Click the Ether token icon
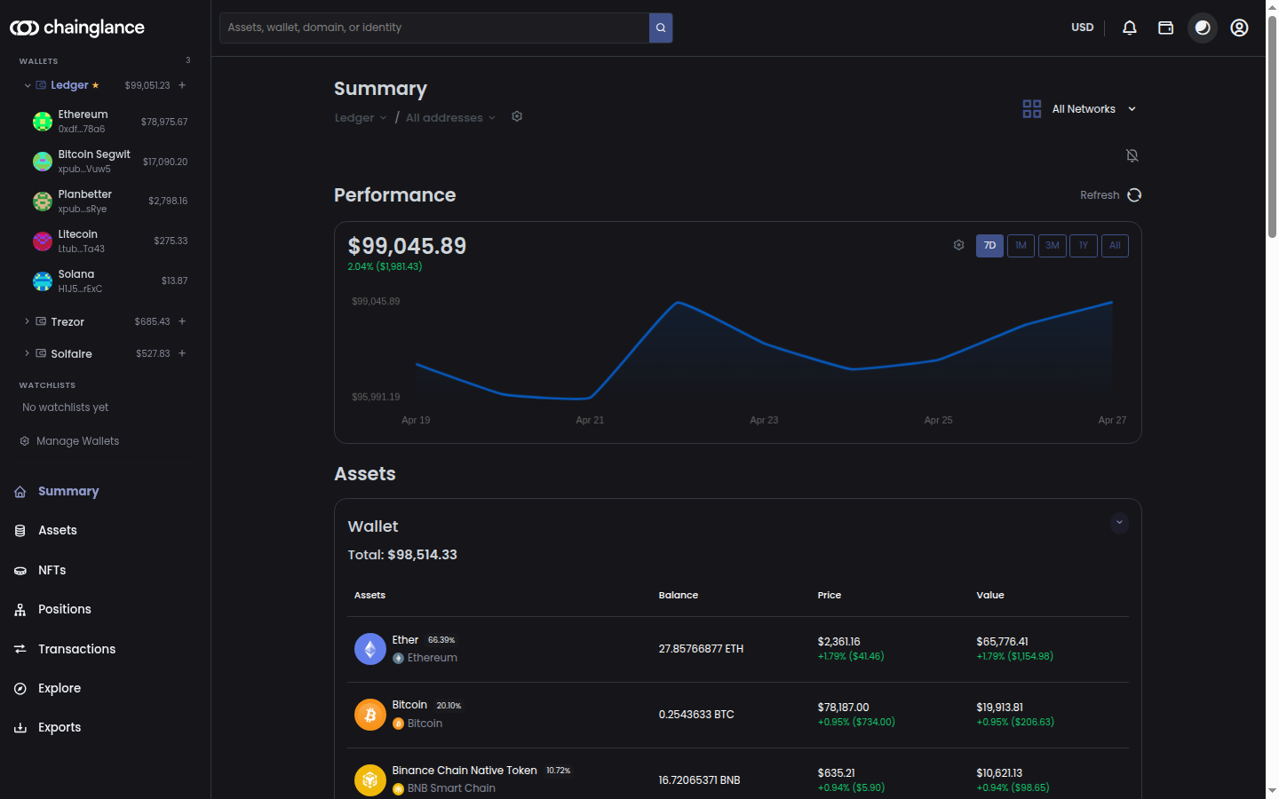1279x799 pixels. 370,649
